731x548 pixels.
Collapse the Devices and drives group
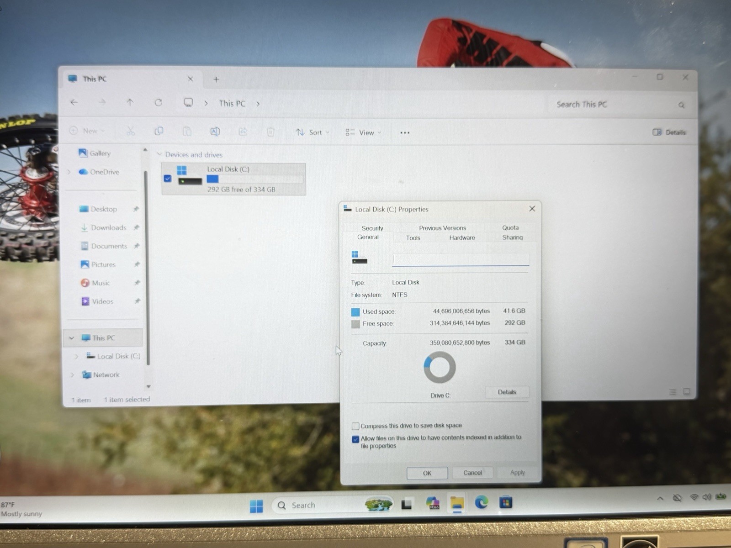click(159, 154)
